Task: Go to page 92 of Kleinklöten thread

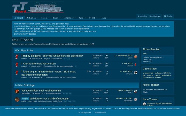Action: 70,93
